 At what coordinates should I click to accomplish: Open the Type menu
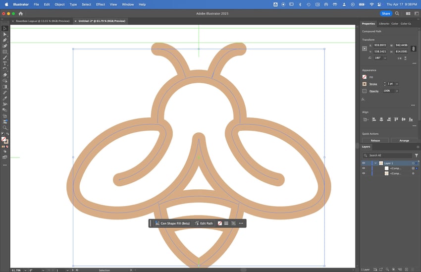73,4
